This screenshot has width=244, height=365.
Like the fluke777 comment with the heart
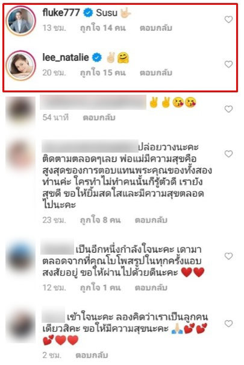[229, 19]
